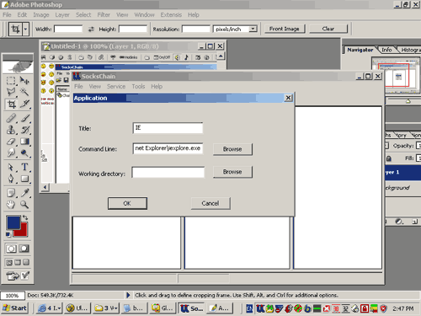Click OK in the Application dialog
The width and height of the screenshot is (421, 316).
click(x=127, y=203)
